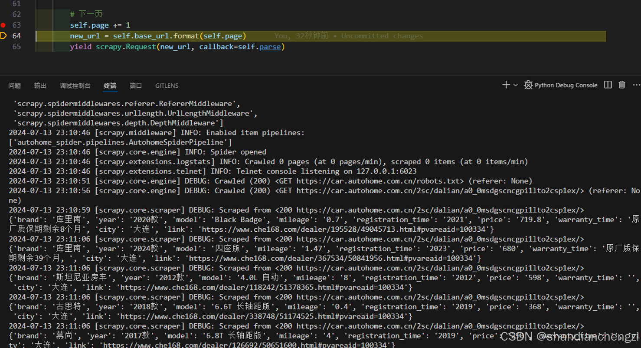Click the scraped item with model '四座版'
Viewport: 641px width, 348px height.
click(324, 253)
